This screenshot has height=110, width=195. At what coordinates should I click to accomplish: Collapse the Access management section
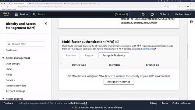point(3,58)
